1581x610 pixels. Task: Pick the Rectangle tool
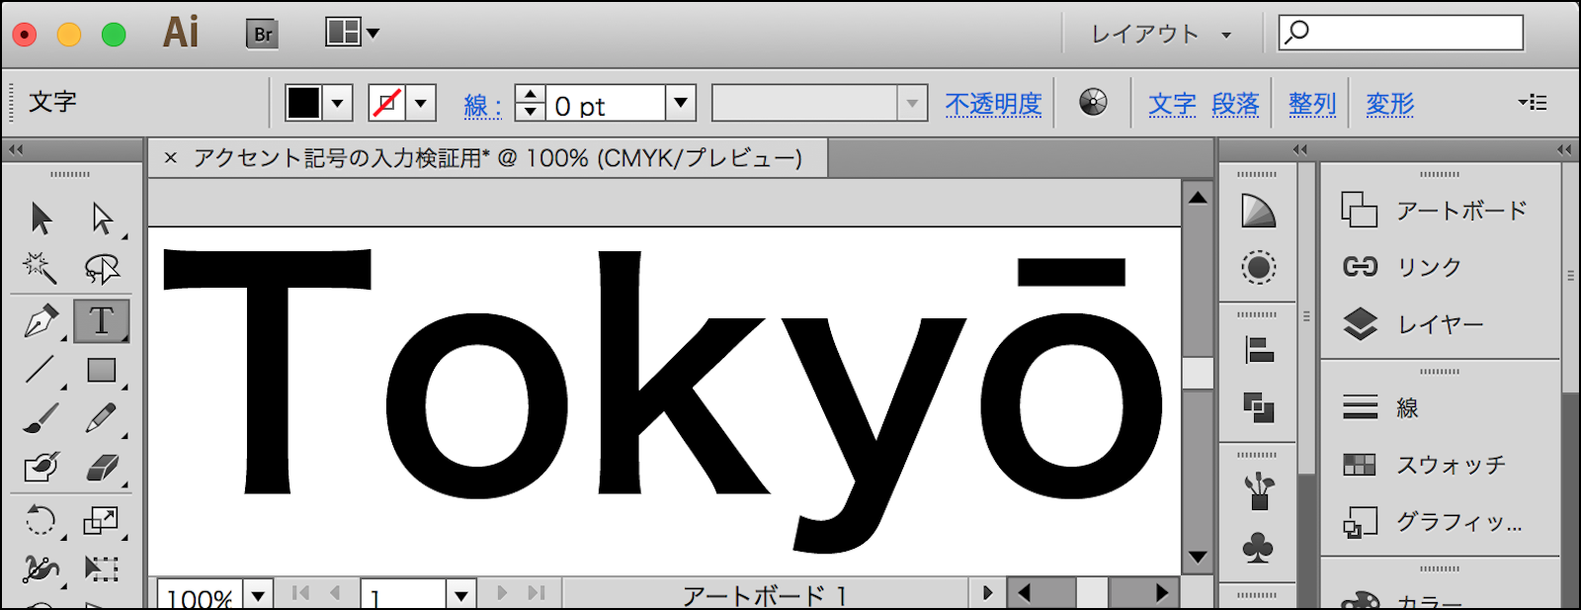tap(101, 371)
